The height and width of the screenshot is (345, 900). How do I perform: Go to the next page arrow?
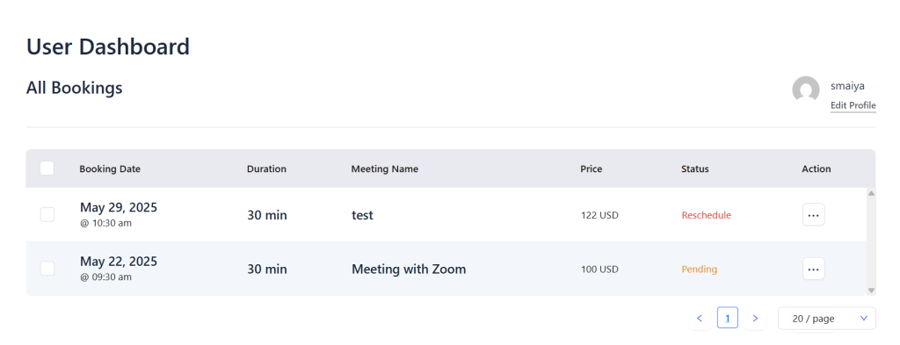coord(755,318)
